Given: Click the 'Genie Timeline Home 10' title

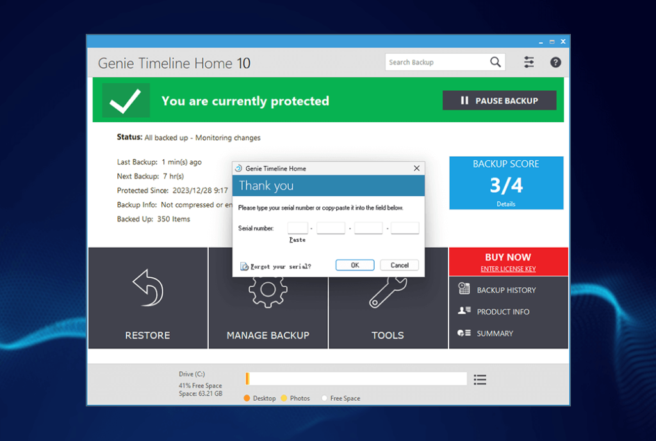Looking at the screenshot, I should (174, 63).
